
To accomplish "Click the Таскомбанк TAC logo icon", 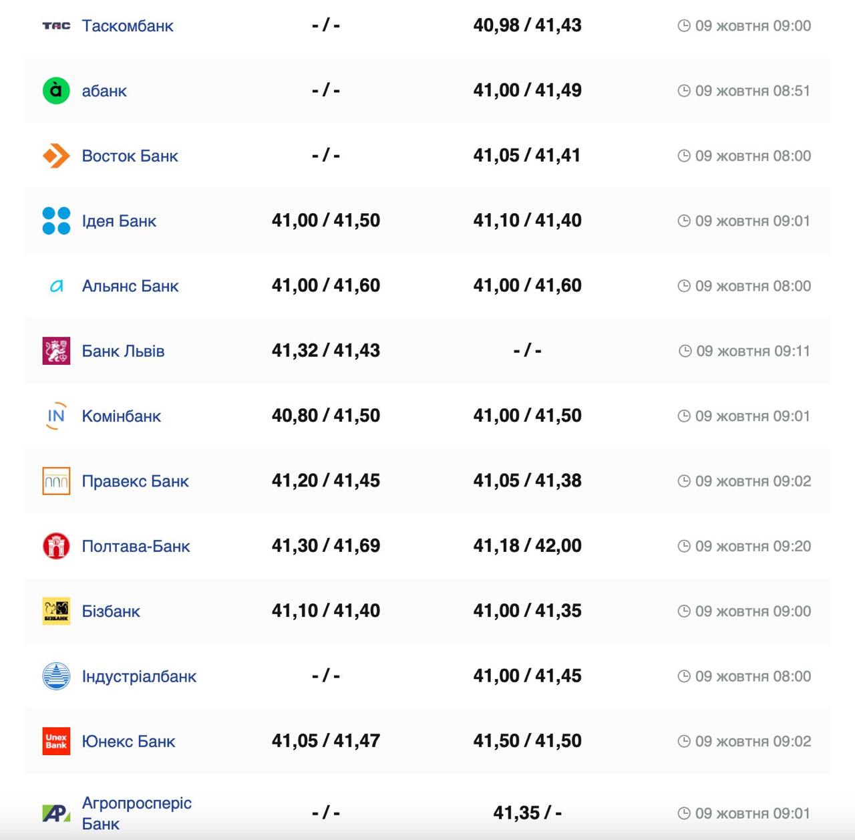I will 56,26.
